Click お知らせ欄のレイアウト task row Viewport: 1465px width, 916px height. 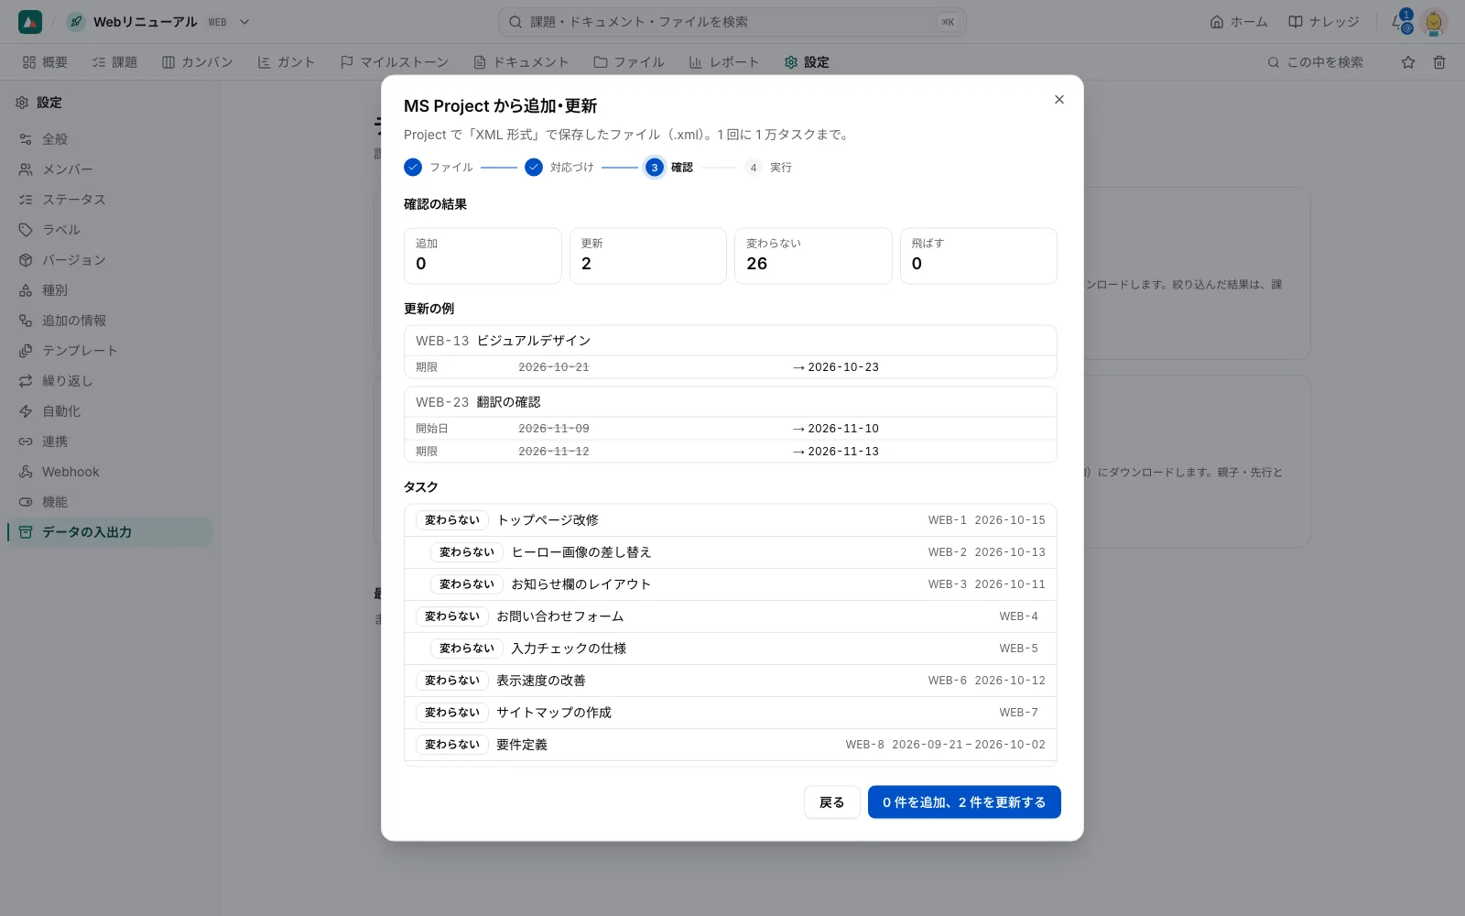pyautogui.click(x=731, y=584)
